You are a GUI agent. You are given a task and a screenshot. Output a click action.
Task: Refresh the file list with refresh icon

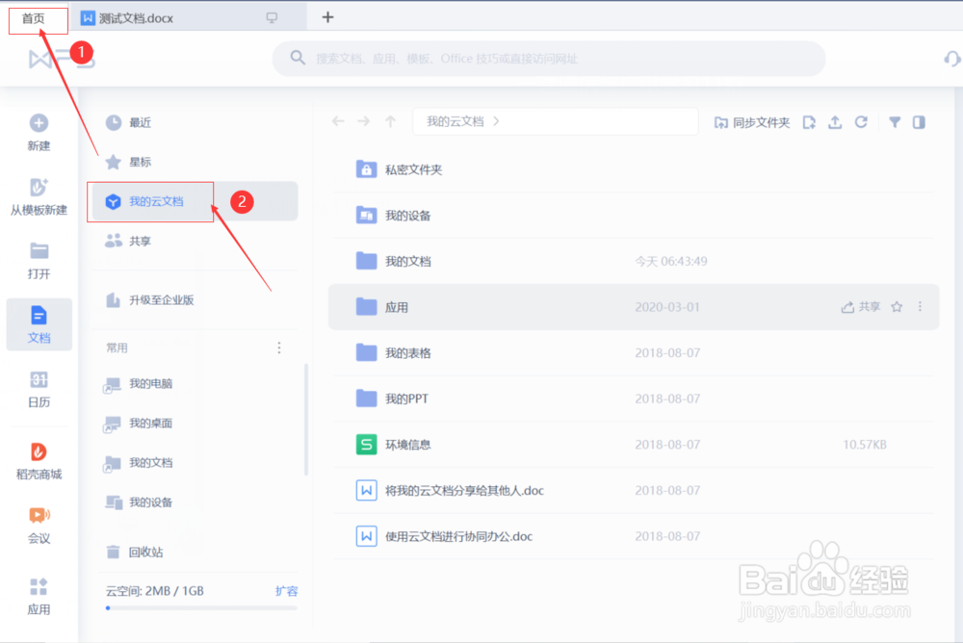[x=860, y=121]
